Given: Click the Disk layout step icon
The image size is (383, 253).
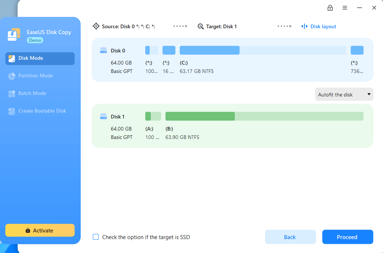Looking at the screenshot, I should point(304,26).
